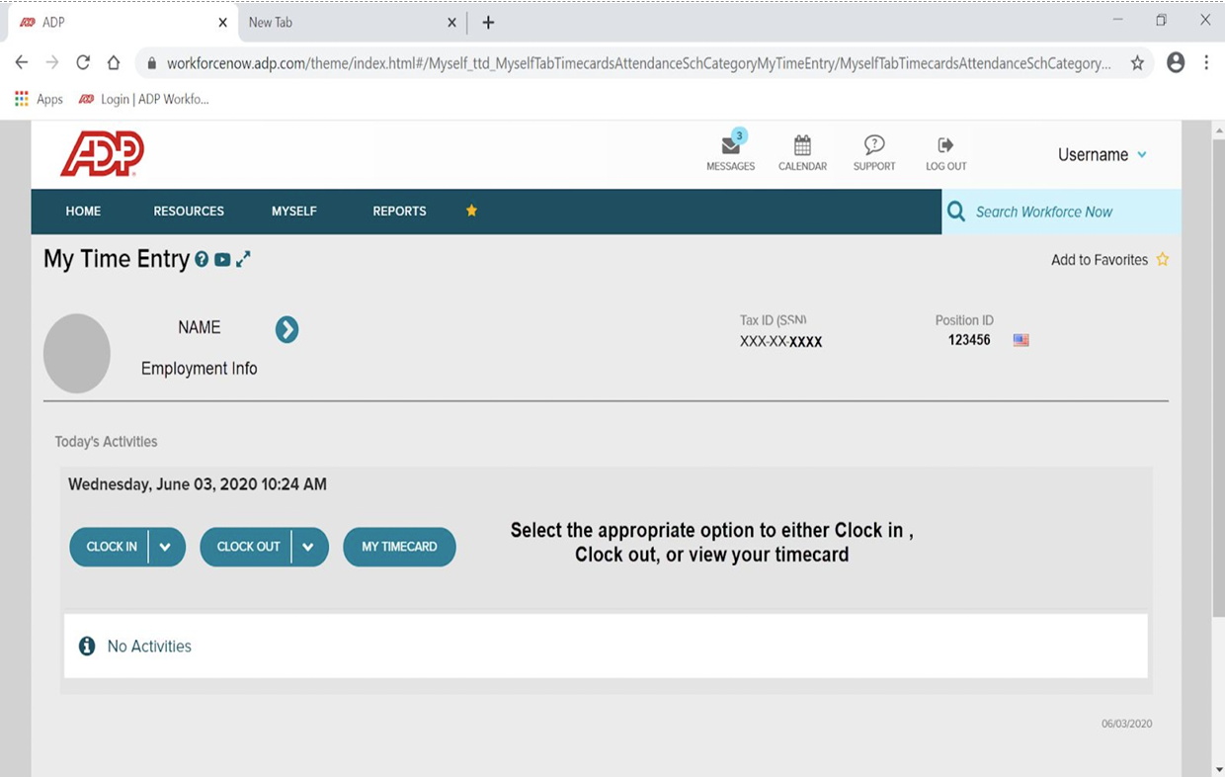The image size is (1225, 777).
Task: Click the Add to Favorites star
Action: 1163,260
